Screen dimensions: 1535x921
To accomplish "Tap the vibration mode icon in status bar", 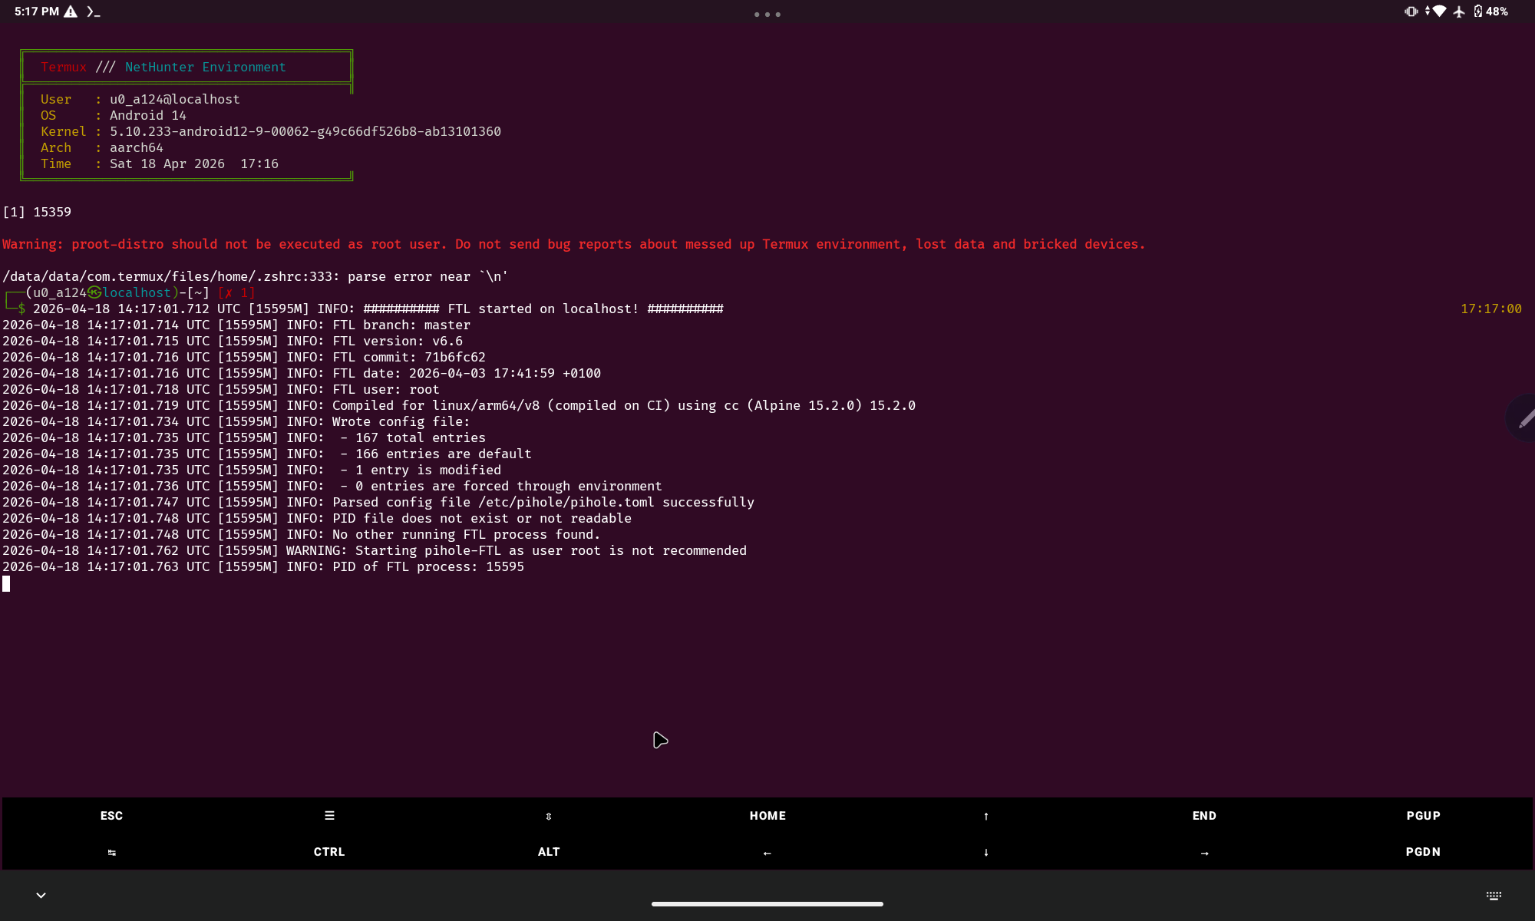I will point(1411,12).
